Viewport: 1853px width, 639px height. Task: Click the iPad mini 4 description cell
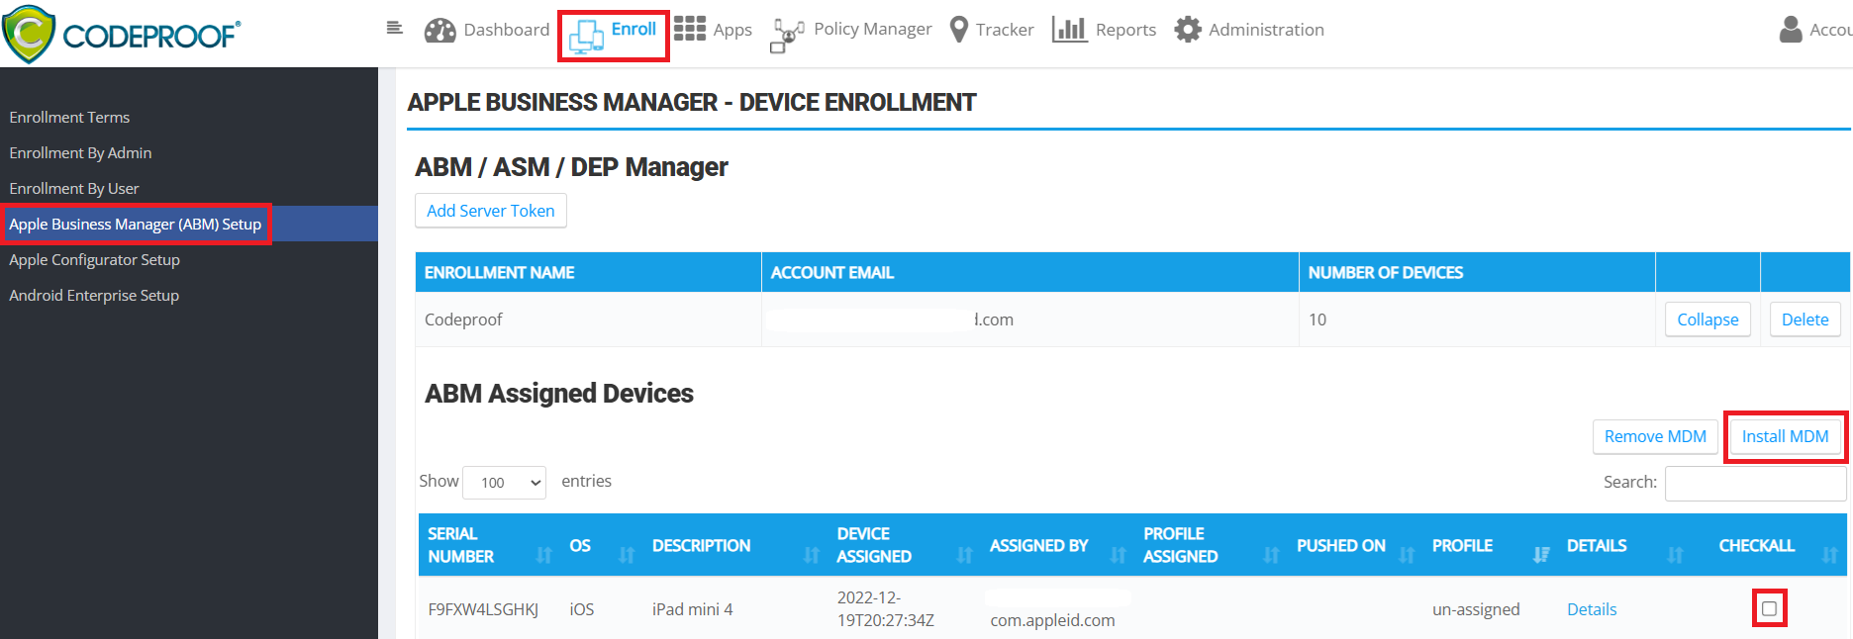pos(692,609)
